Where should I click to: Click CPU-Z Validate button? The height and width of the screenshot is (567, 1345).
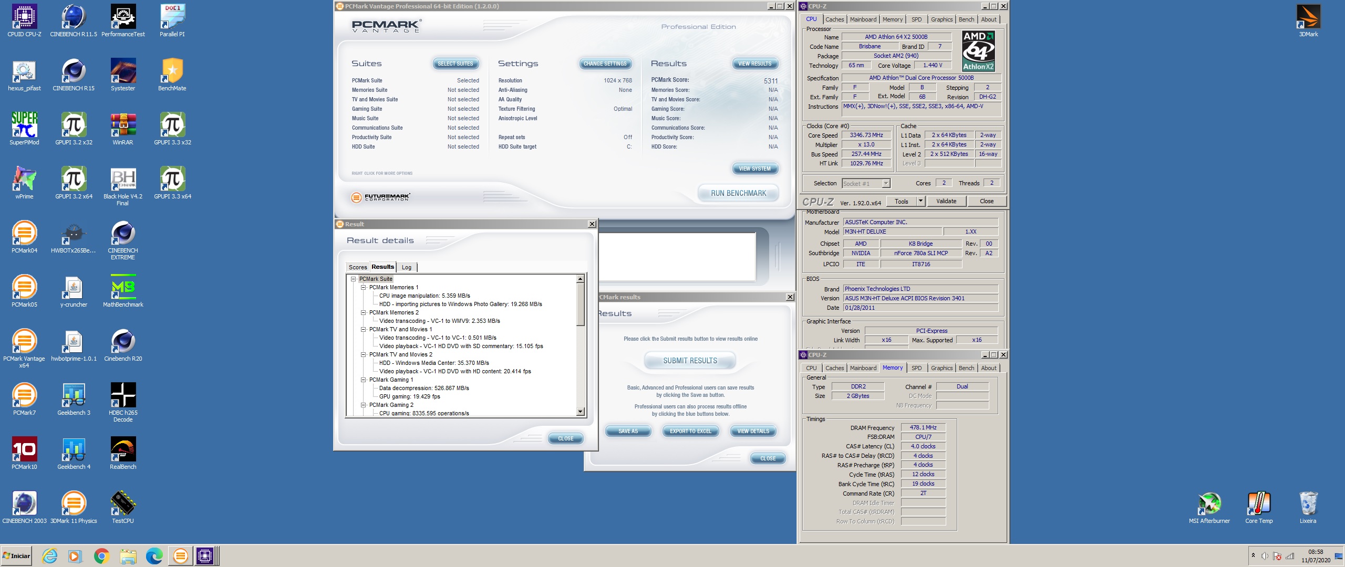946,201
